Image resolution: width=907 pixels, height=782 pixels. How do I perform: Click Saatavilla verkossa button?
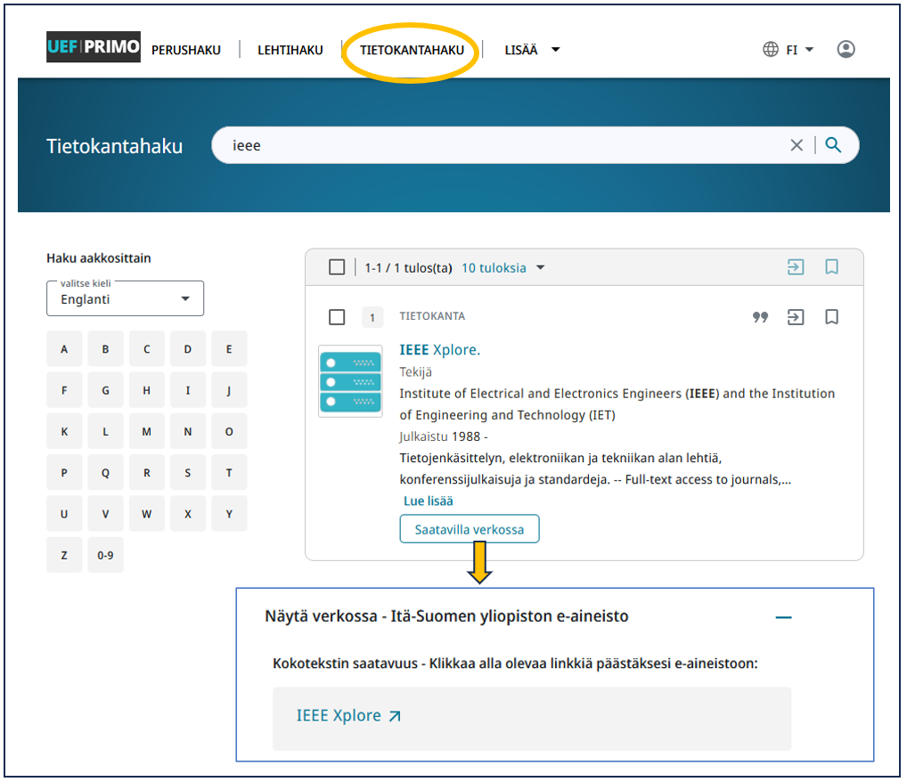[470, 529]
